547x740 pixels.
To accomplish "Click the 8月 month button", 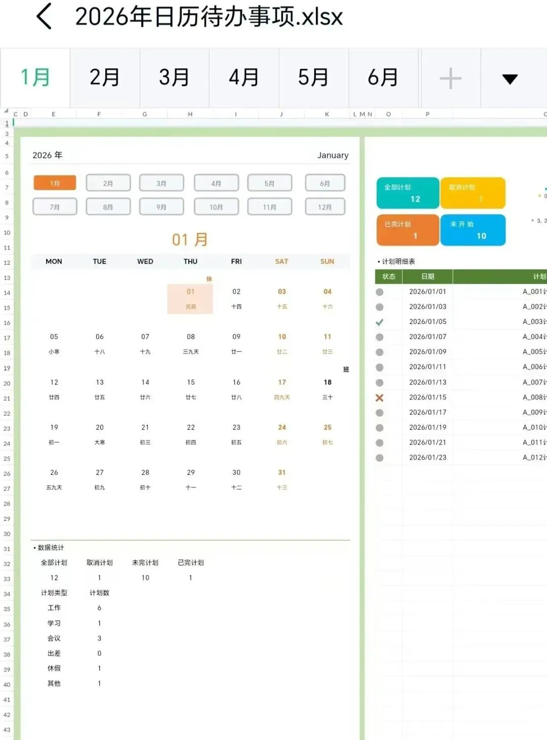I will pos(108,207).
